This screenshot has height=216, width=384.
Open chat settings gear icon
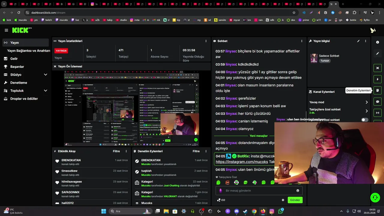[283, 200]
